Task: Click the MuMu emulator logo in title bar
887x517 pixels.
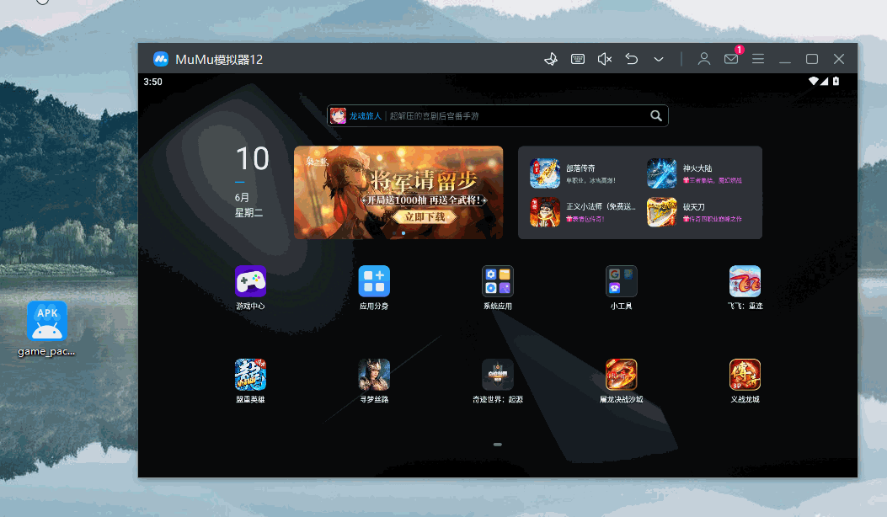Action: 161,59
